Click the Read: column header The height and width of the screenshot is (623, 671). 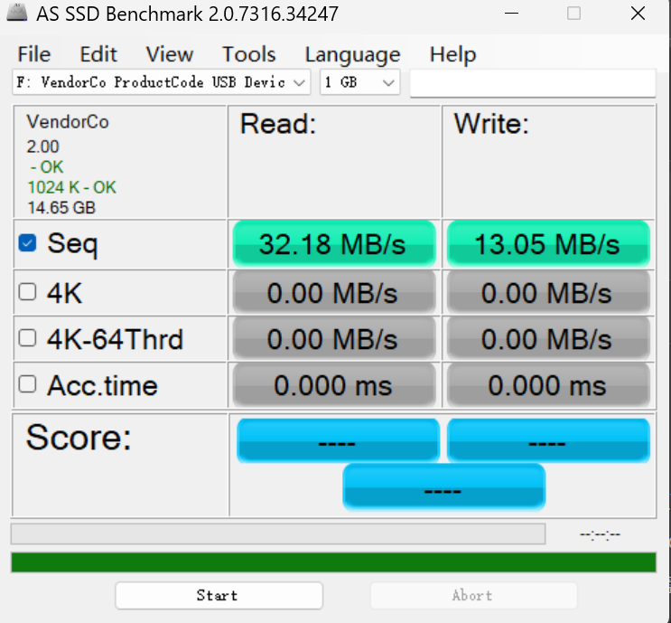point(278,124)
